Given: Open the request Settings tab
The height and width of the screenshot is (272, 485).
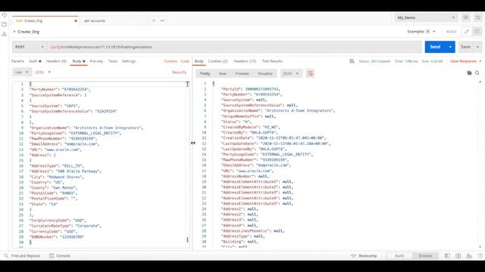Looking at the screenshot, I should click(129, 61).
